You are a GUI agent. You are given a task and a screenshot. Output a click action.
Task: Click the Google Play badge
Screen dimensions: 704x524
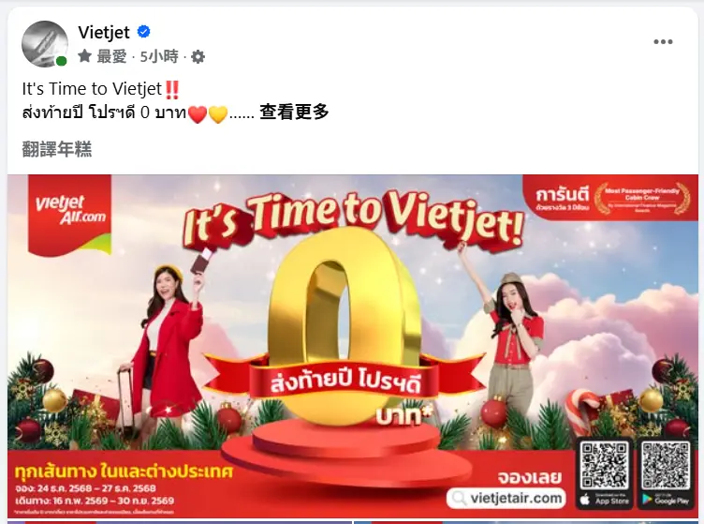666,500
